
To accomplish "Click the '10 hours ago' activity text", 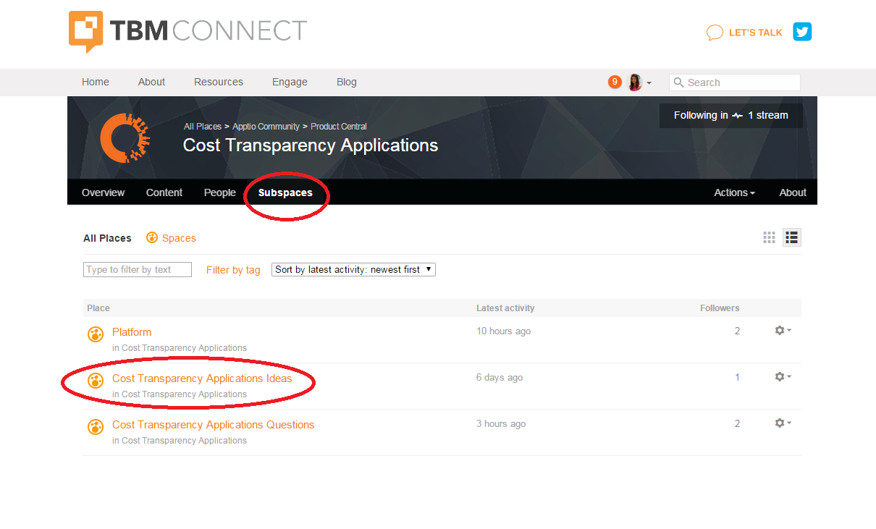I will click(x=503, y=331).
